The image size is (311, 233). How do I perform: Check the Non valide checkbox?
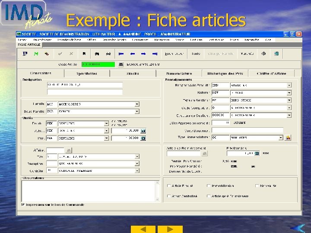coord(257,186)
